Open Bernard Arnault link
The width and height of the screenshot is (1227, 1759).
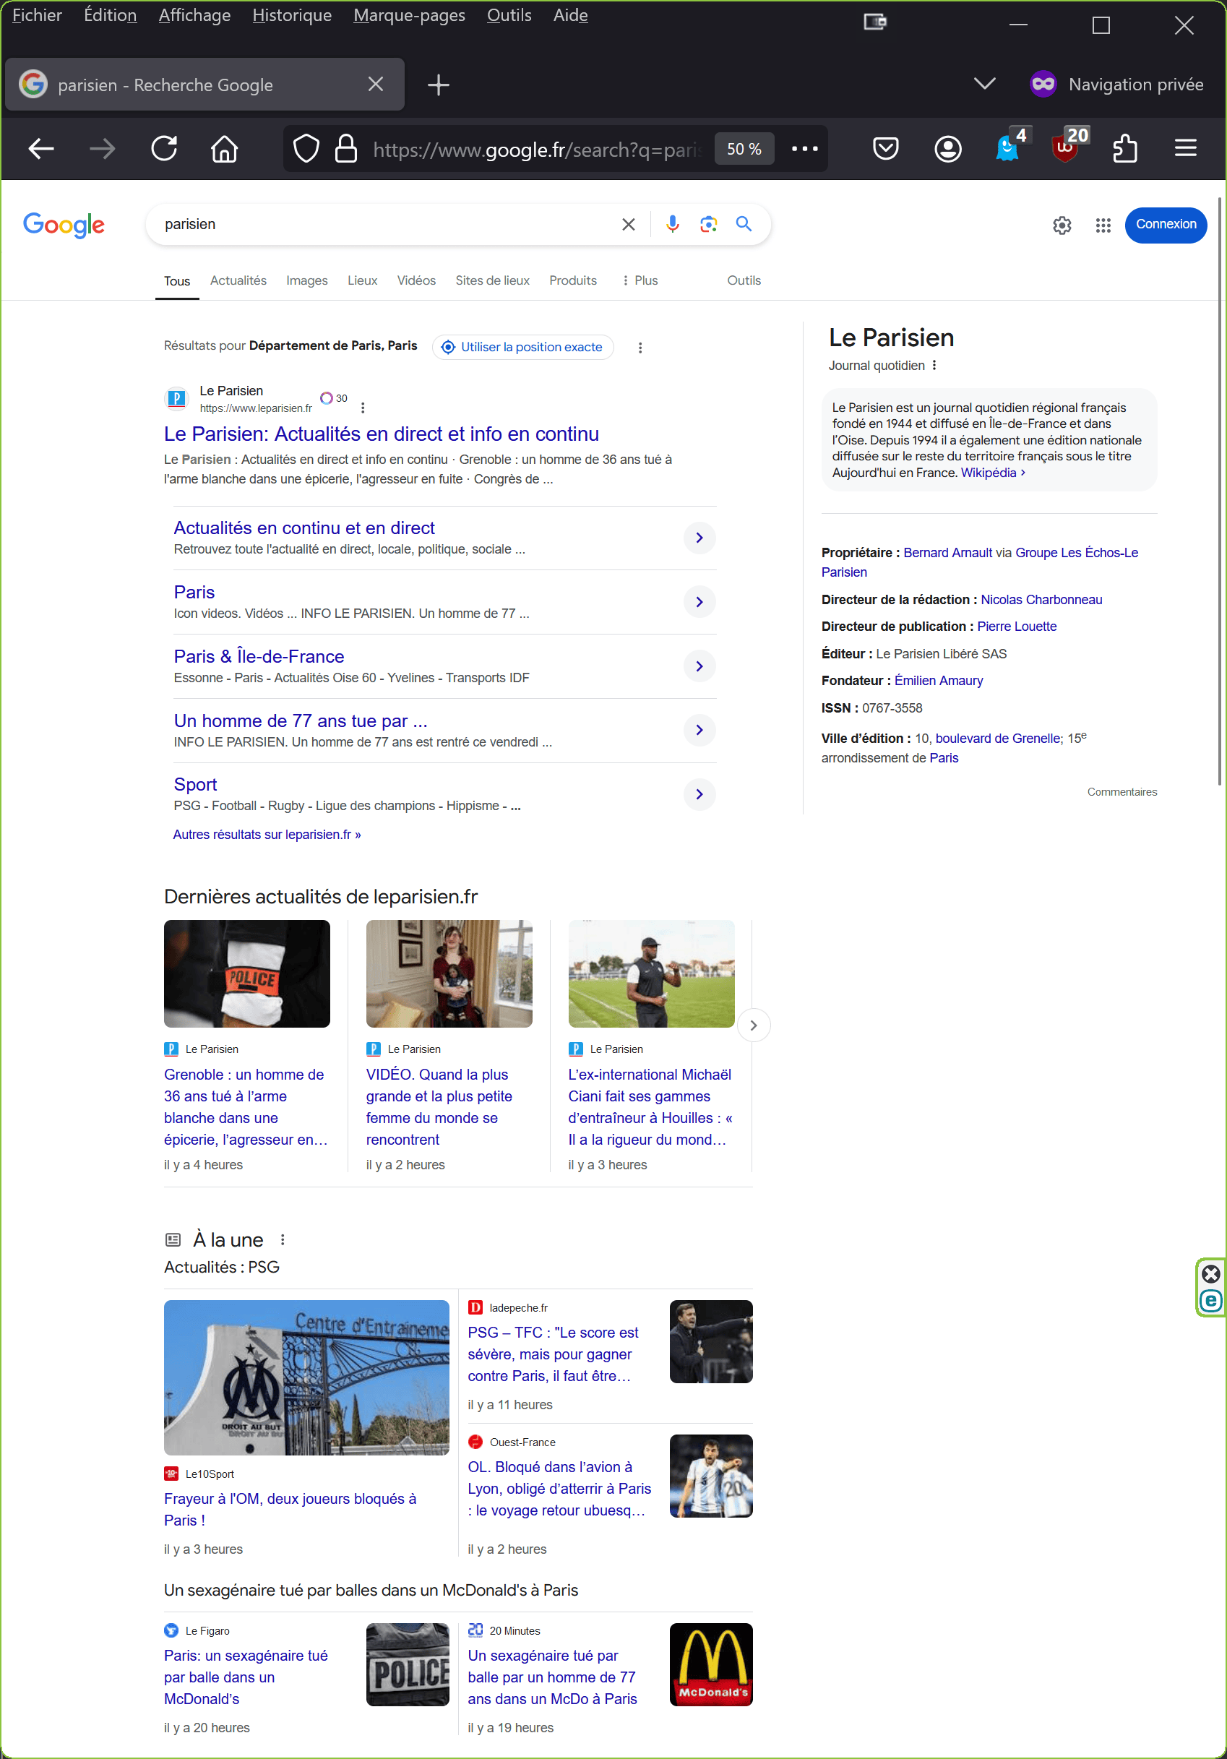947,553
